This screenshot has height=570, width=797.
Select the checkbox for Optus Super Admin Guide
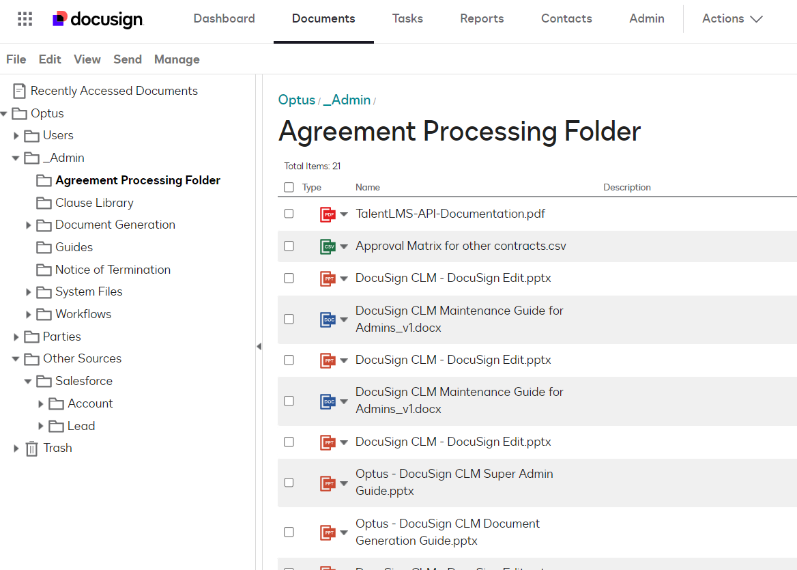click(288, 482)
